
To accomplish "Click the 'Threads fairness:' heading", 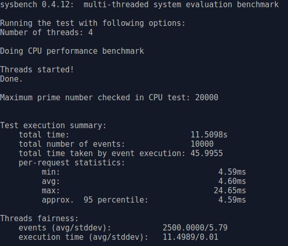I will (39, 219).
